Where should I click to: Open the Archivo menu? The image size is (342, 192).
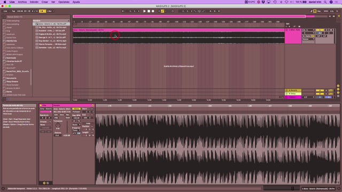click(22, 2)
